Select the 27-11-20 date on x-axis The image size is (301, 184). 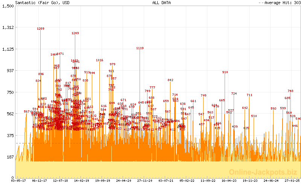(144, 181)
